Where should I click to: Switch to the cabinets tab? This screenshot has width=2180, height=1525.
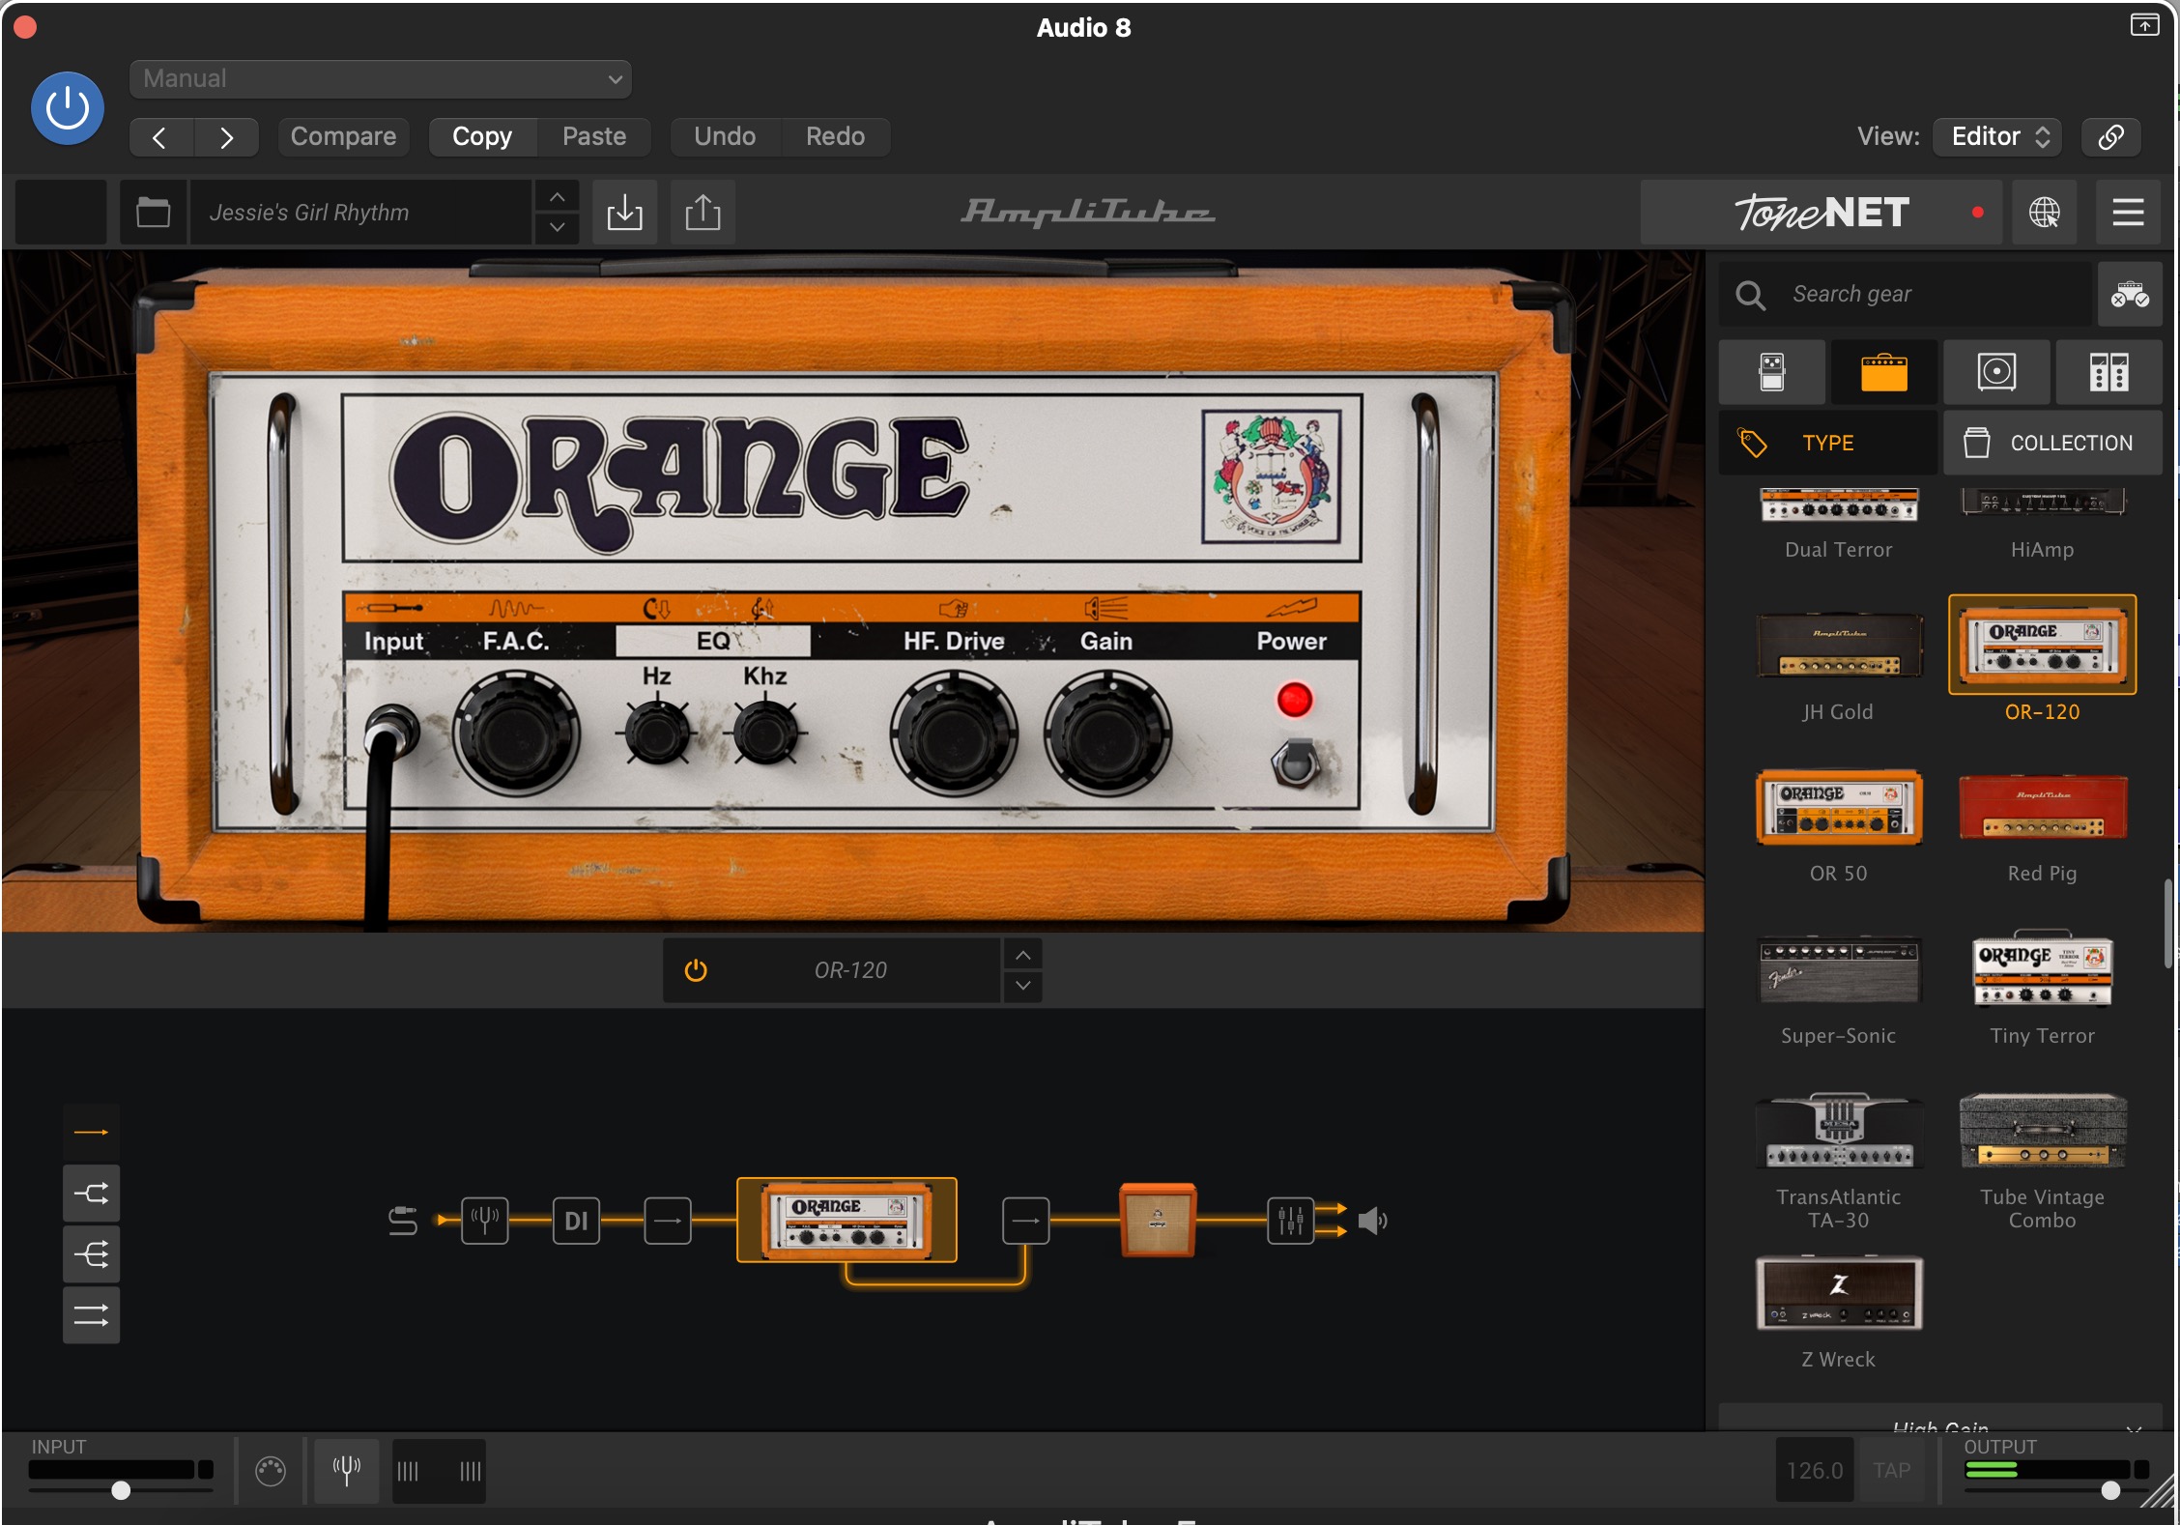pyautogui.click(x=1996, y=372)
